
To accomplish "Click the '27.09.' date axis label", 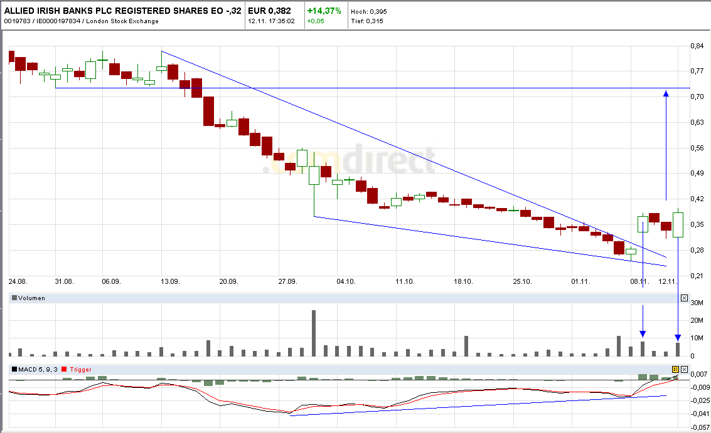I will [x=287, y=281].
